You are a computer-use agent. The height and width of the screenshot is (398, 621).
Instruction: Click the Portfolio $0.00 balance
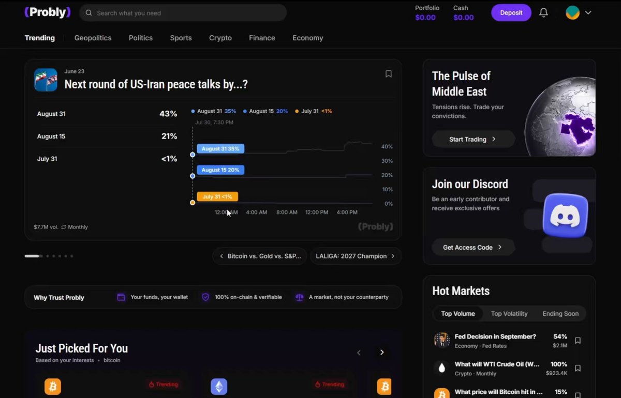tap(427, 13)
